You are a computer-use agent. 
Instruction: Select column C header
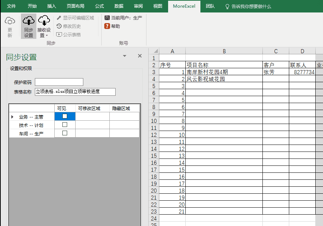pos(276,51)
